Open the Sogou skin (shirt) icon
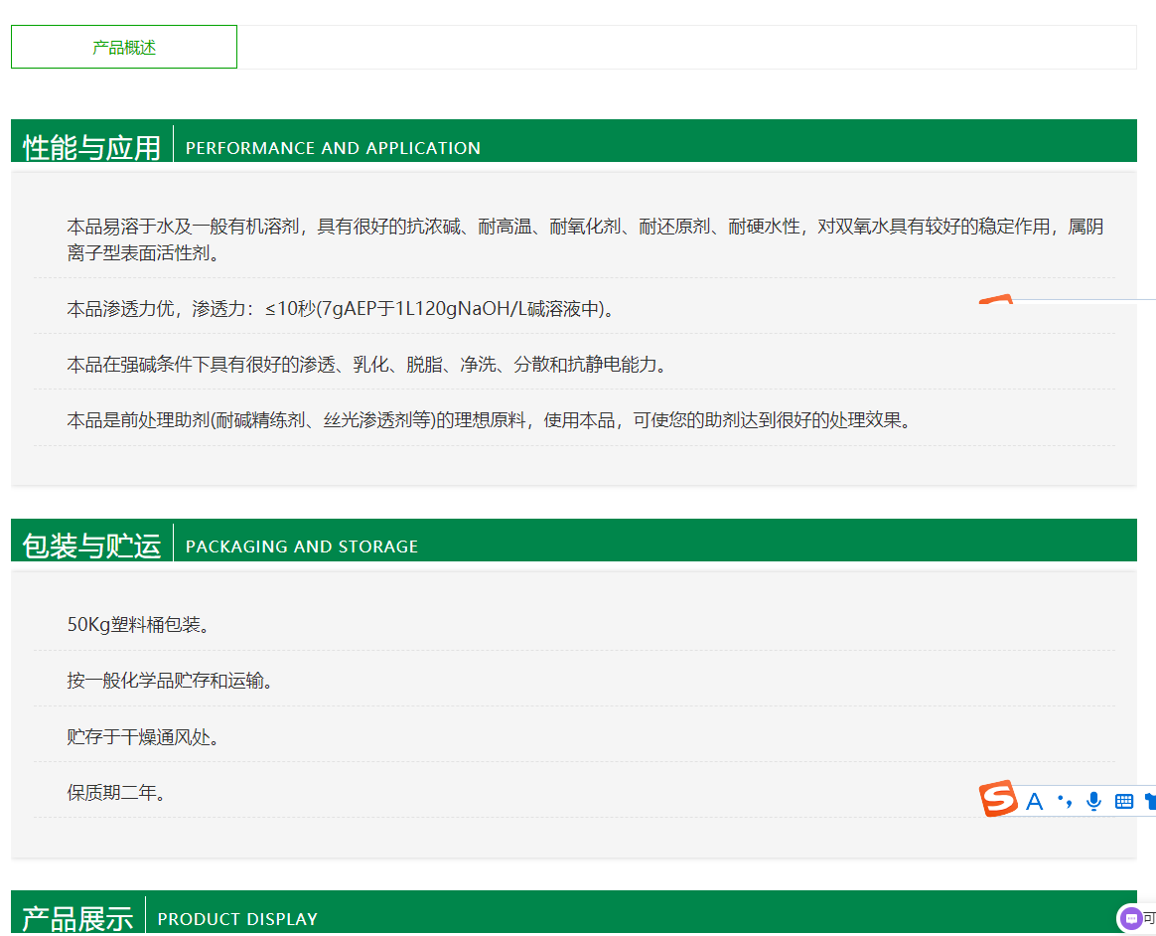Screen dimensions: 1156x936 (x=1150, y=801)
